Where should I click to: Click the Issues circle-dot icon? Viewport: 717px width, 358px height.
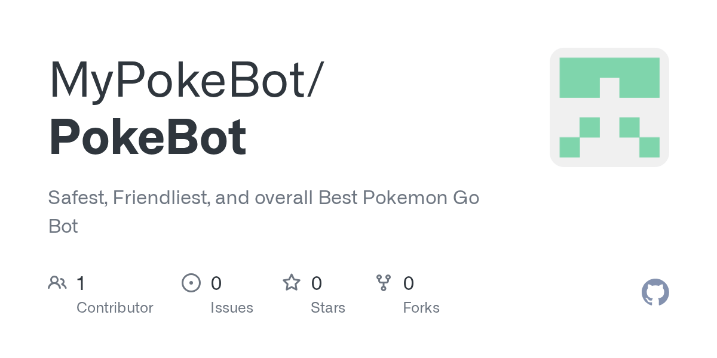tap(191, 282)
